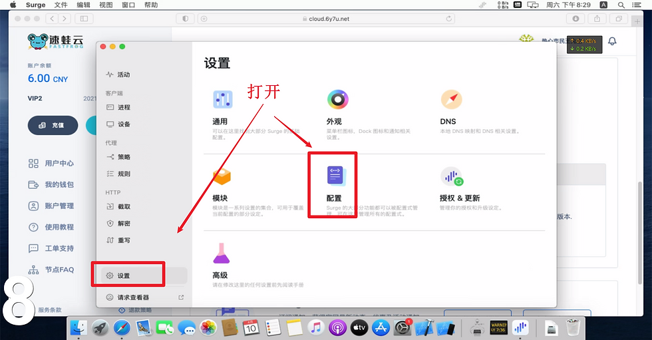The width and height of the screenshot is (652, 340).
Task: Open the Apple menu
Action: (x=13, y=5)
